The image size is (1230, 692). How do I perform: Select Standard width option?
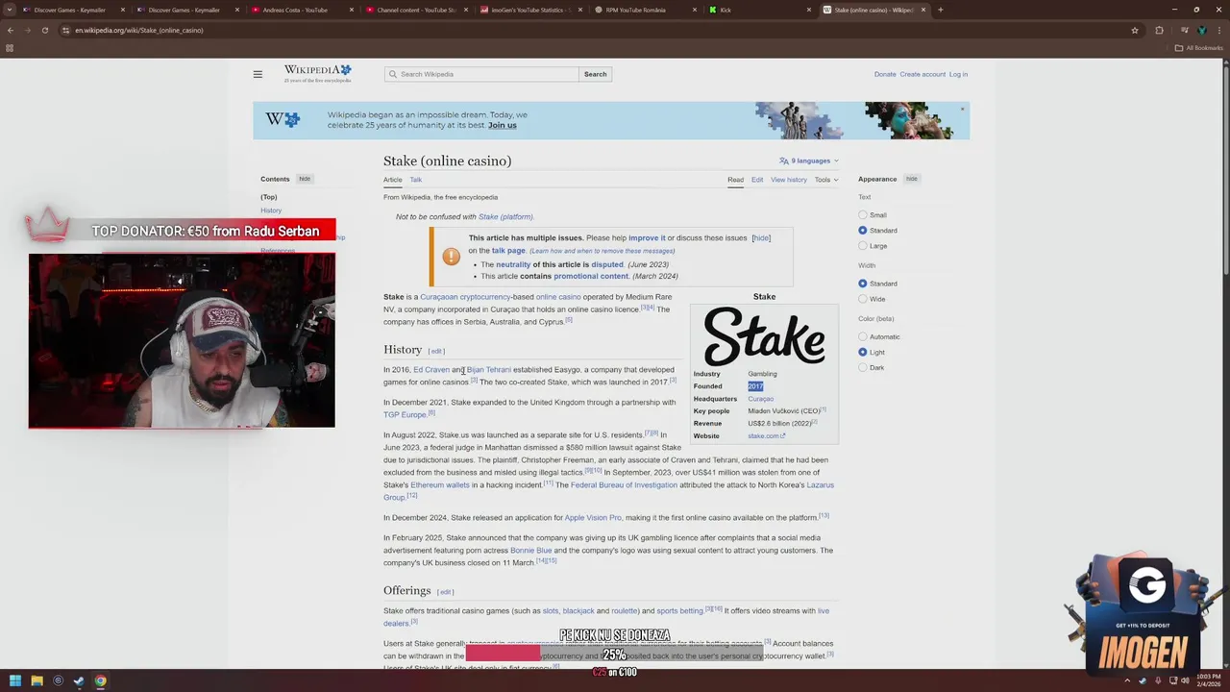[x=863, y=284]
